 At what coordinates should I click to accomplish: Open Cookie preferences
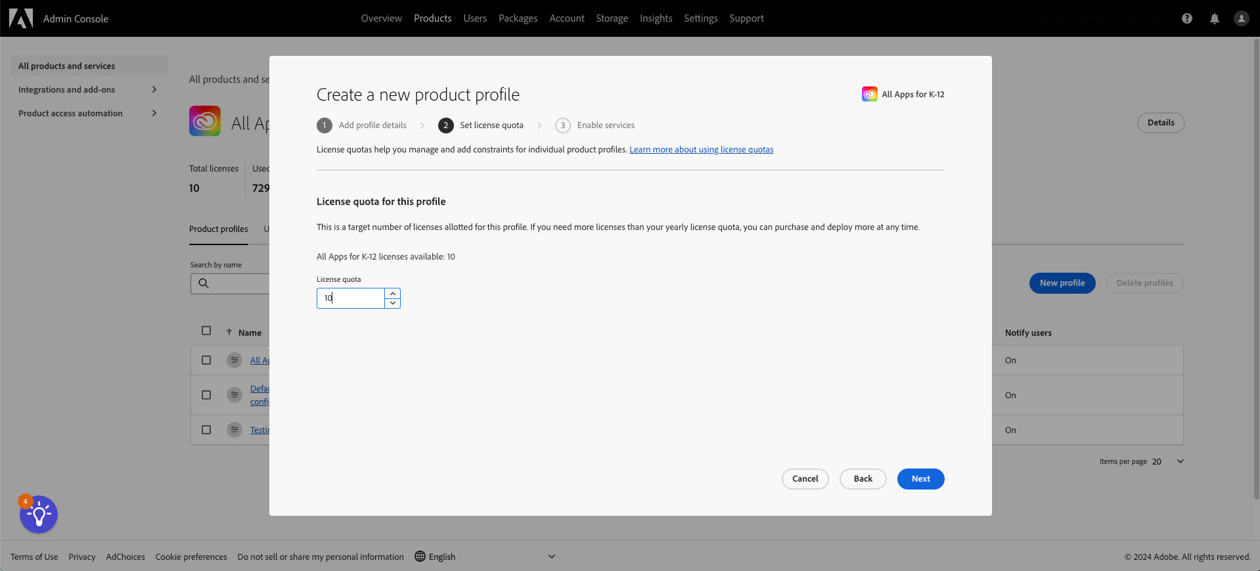pyautogui.click(x=191, y=557)
